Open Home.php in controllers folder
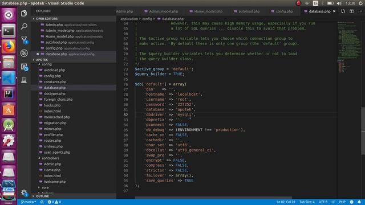 pos(52,170)
